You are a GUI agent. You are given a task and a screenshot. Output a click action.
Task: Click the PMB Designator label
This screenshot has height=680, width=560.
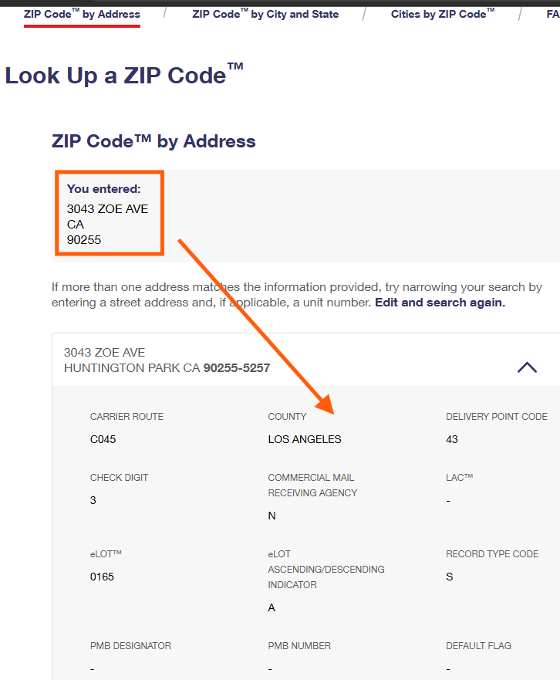coord(130,646)
